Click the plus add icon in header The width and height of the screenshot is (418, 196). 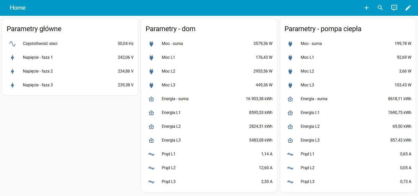pos(367,8)
